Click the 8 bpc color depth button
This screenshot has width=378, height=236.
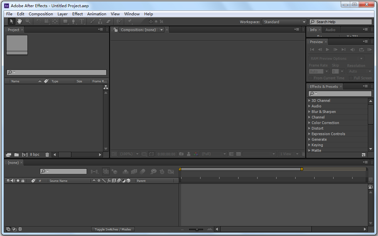click(35, 154)
